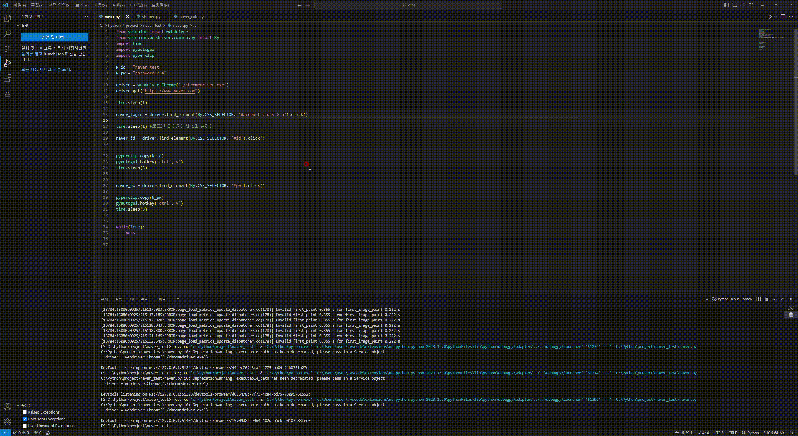
Task: Kill terminal with trash icon
Action: [x=766, y=299]
